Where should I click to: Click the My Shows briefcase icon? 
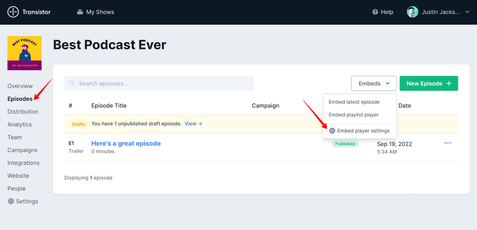(x=80, y=12)
